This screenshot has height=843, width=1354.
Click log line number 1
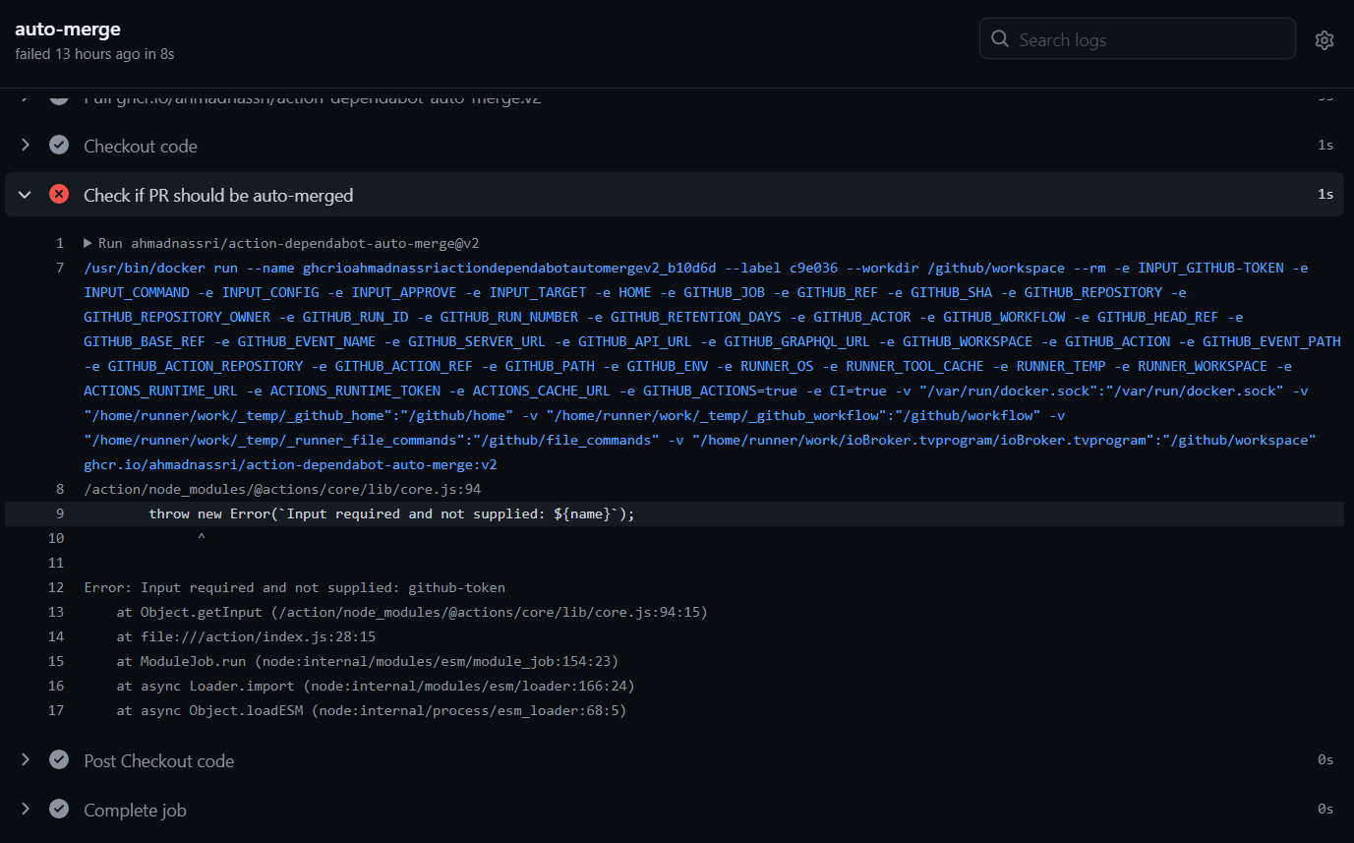pyautogui.click(x=60, y=243)
